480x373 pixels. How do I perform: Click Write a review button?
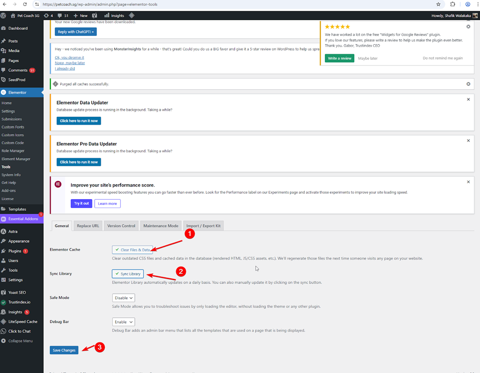(340, 58)
